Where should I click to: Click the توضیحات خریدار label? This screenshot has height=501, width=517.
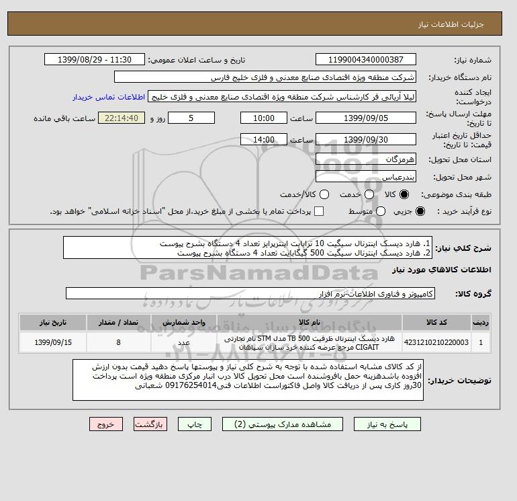[x=460, y=381]
